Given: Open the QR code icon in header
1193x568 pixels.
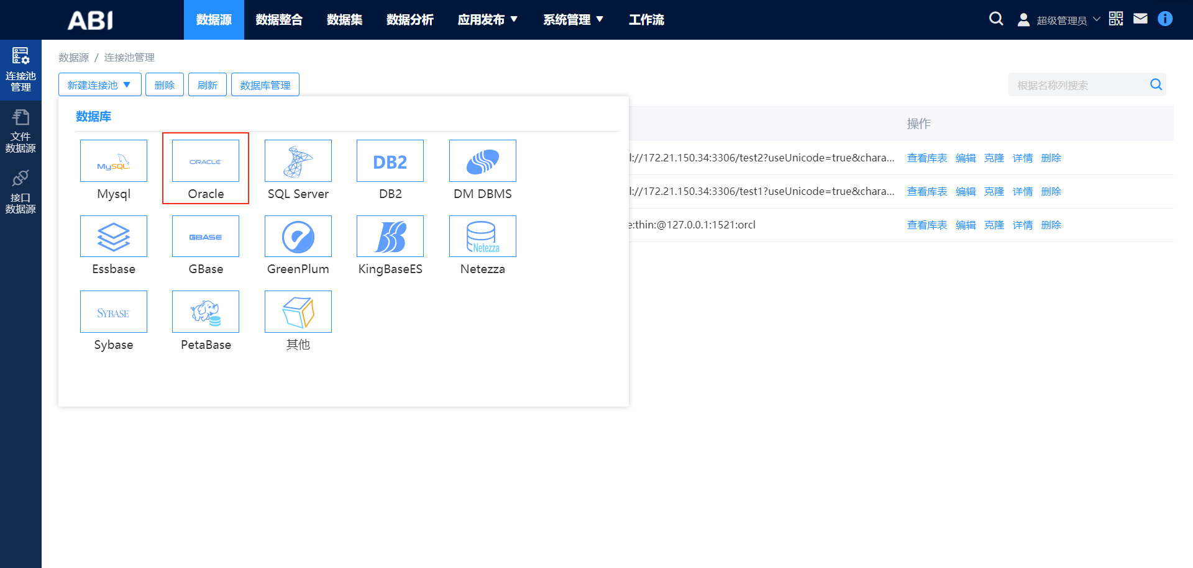Looking at the screenshot, I should click(x=1116, y=19).
